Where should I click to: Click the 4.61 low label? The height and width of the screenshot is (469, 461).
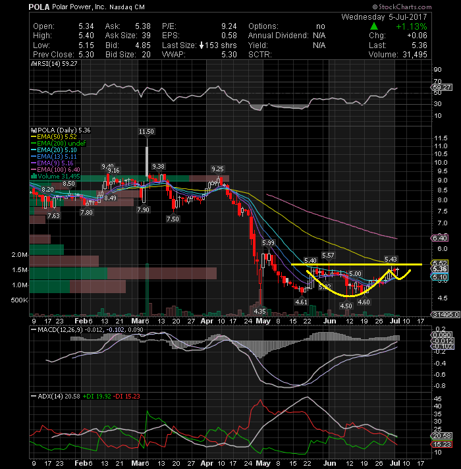pyautogui.click(x=301, y=302)
